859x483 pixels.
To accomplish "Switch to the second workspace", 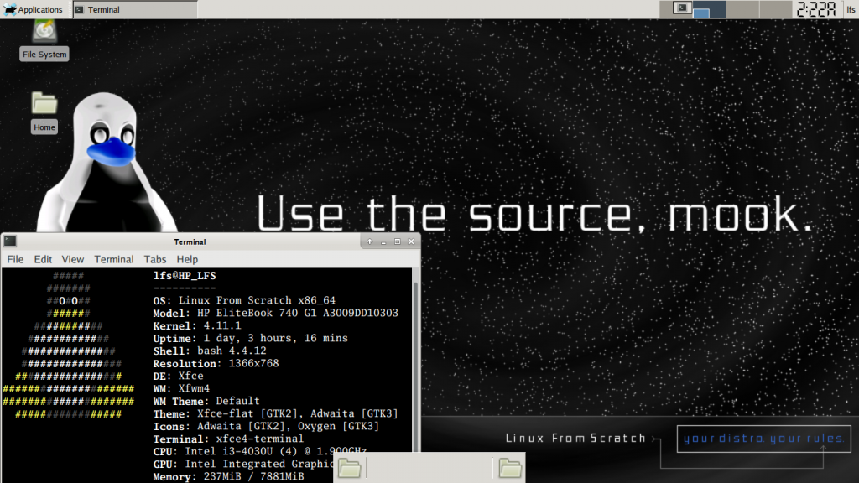I will pyautogui.click(x=709, y=9).
